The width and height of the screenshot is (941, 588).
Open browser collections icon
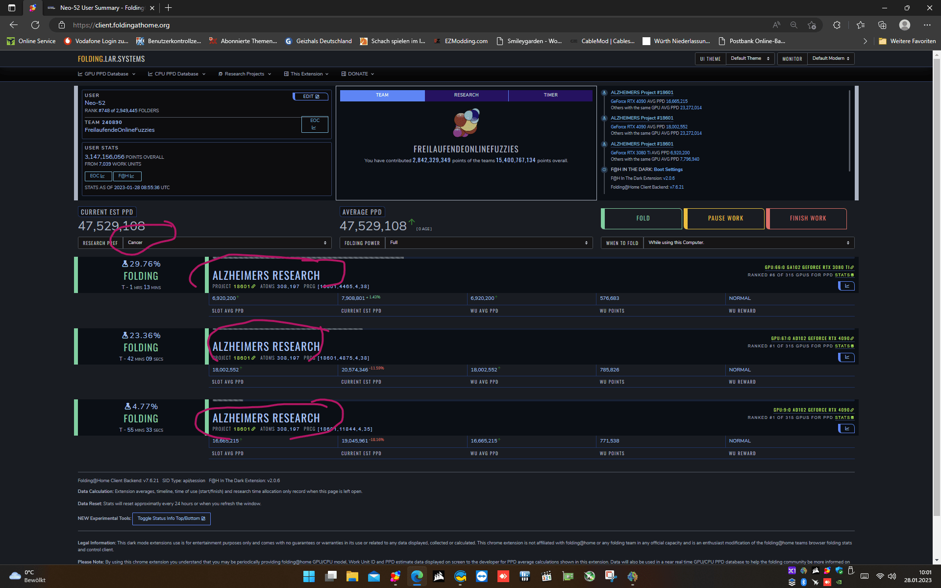pyautogui.click(x=882, y=25)
